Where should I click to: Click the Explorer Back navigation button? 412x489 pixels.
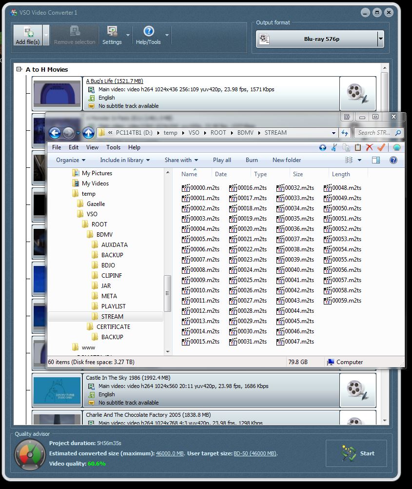[x=55, y=133]
